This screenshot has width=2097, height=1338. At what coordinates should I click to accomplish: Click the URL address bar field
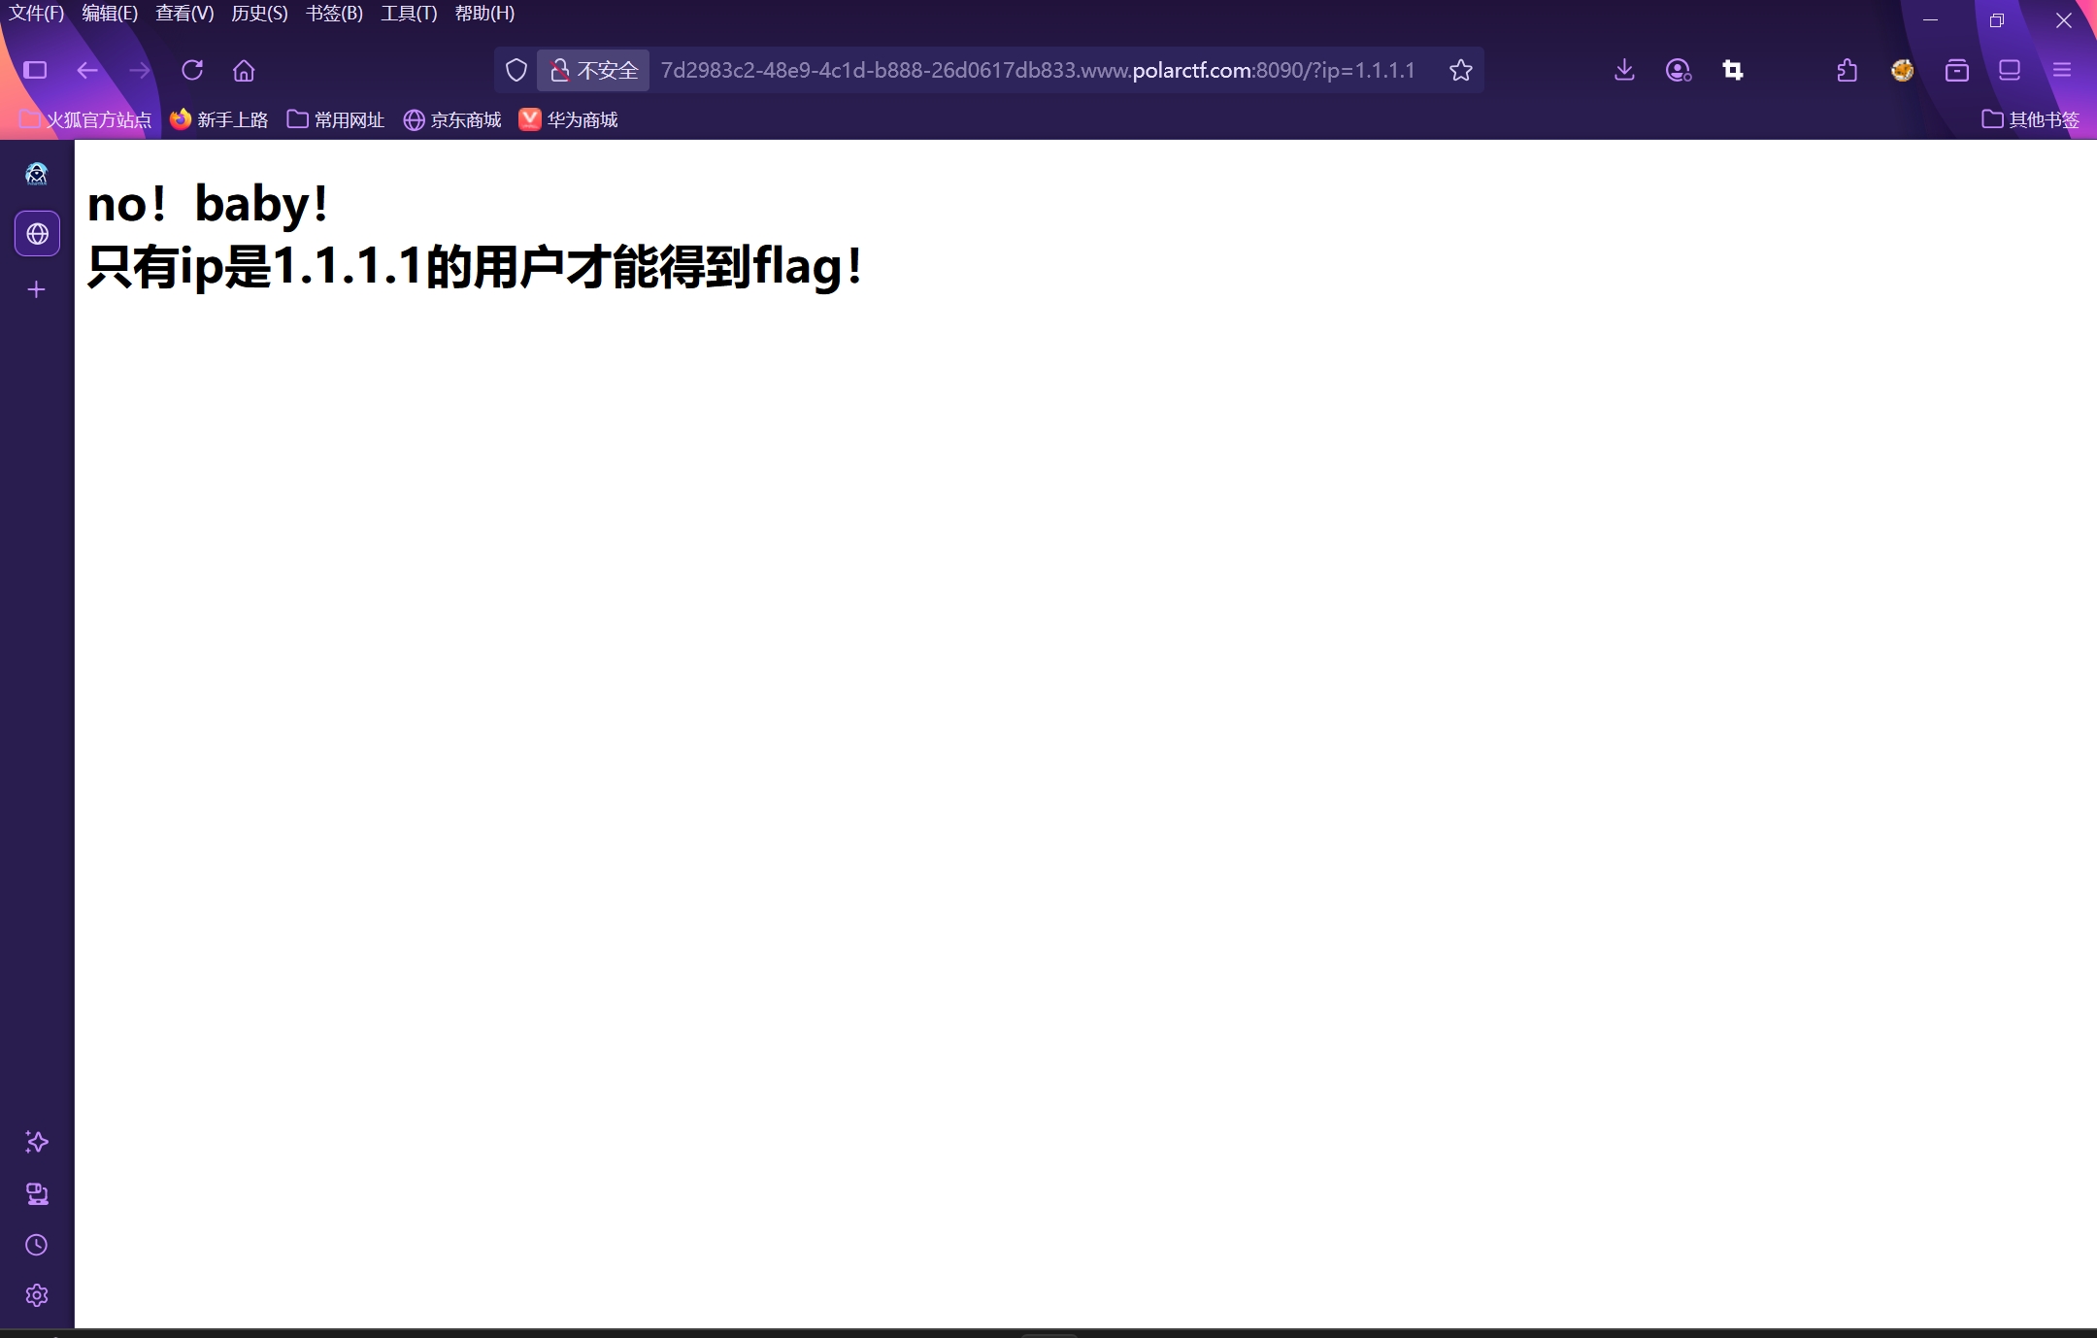click(1037, 70)
